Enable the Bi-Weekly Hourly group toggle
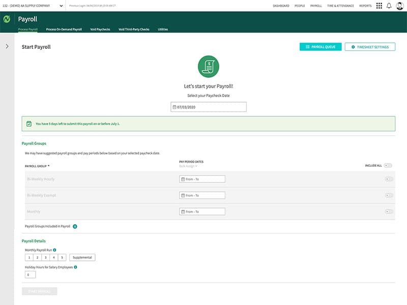407x305 pixels. tap(389, 179)
